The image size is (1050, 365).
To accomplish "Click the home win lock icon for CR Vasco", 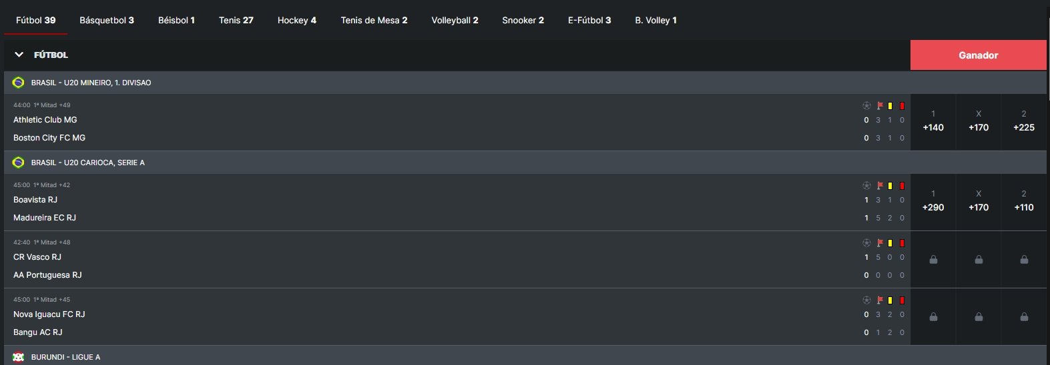I will coord(933,260).
